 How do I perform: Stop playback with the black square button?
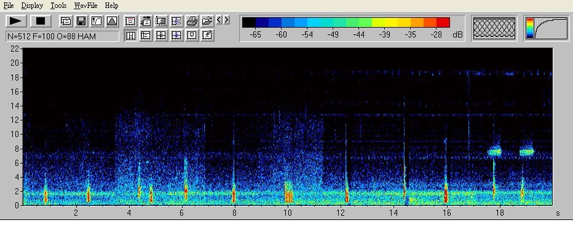pos(41,21)
